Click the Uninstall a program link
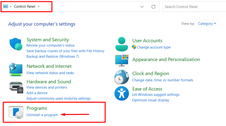Viewport: 226px width, 126px height. pyautogui.click(x=42, y=115)
